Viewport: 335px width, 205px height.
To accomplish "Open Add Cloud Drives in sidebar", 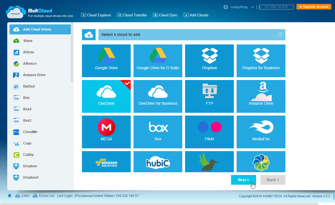I will (x=40, y=29).
